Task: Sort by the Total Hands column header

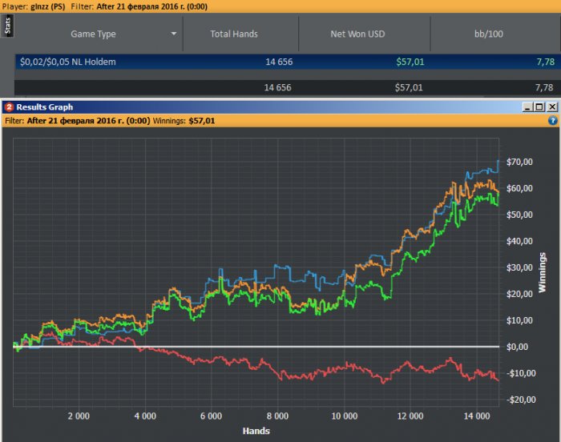Action: (x=234, y=34)
